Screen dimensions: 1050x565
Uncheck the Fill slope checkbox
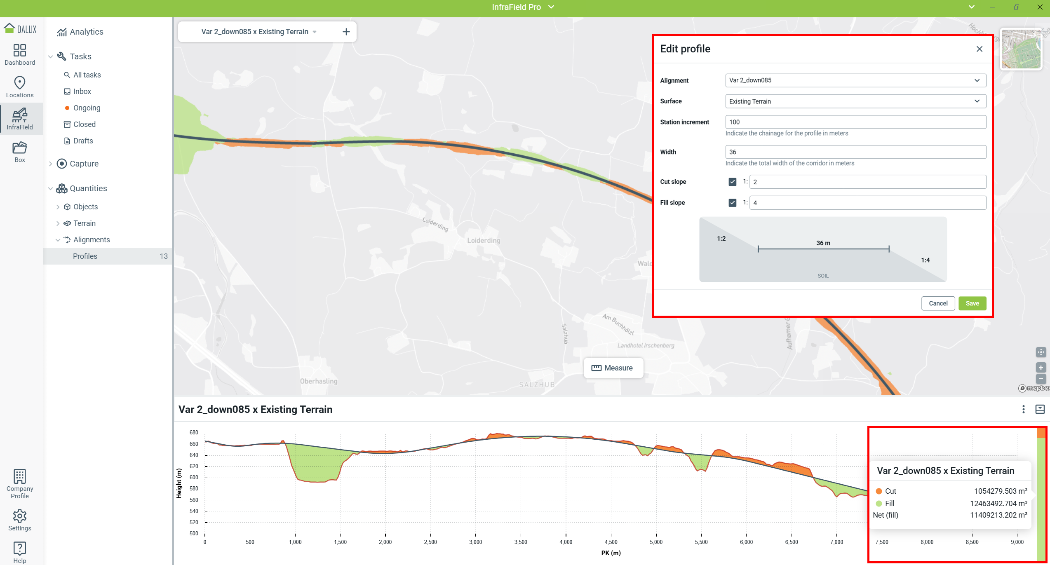click(733, 203)
